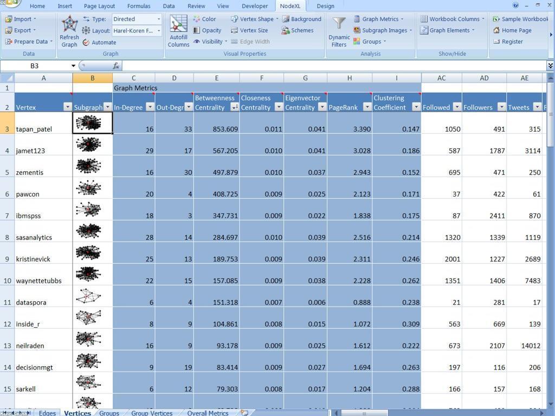The height and width of the screenshot is (416, 555).
Task: Select the tapan_patel subgraph thumbnail
Action: [x=88, y=123]
